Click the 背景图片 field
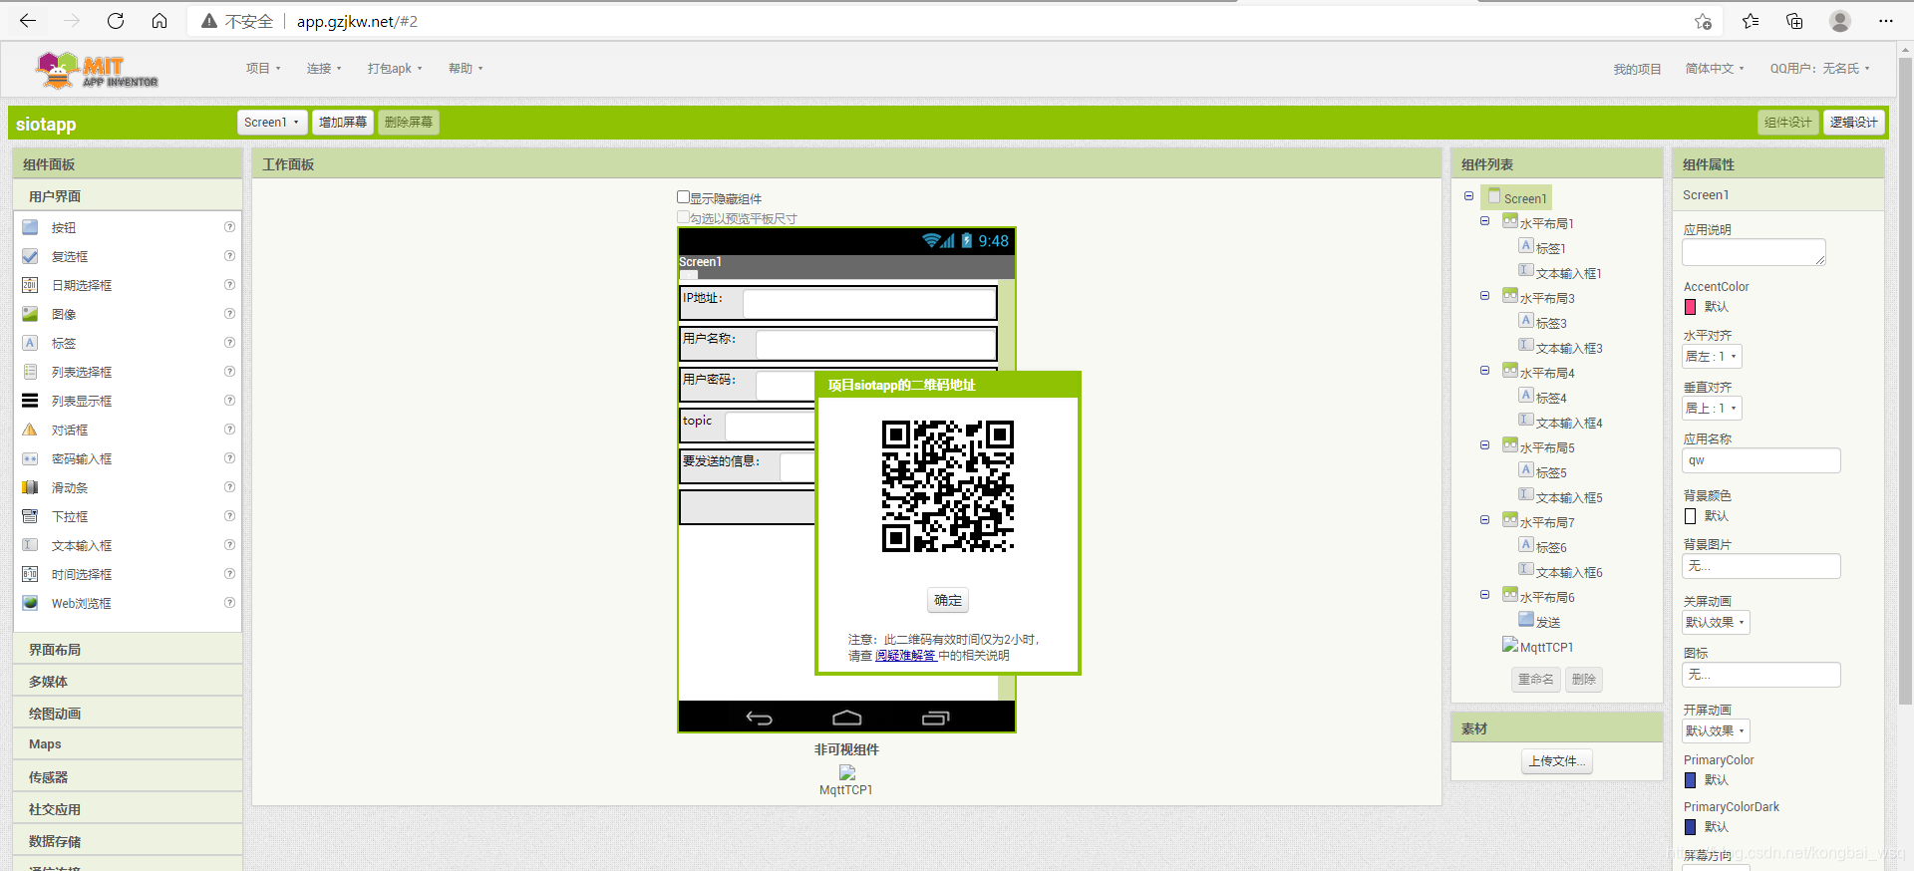This screenshot has height=871, width=1914. 1760,566
